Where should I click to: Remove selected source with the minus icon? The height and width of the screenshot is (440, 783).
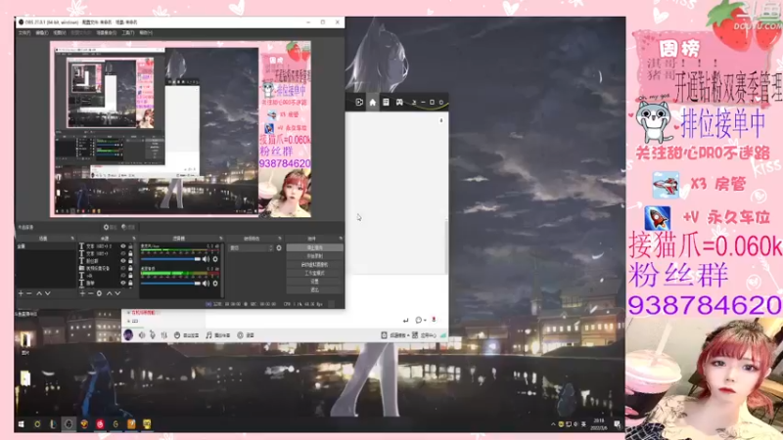point(91,293)
